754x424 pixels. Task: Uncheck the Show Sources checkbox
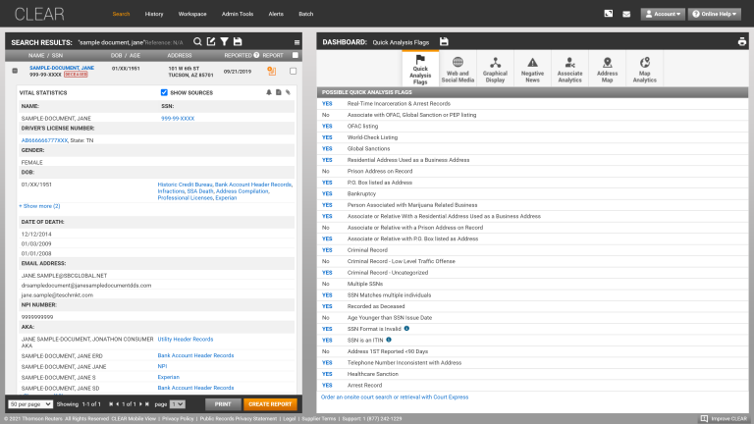tap(165, 92)
